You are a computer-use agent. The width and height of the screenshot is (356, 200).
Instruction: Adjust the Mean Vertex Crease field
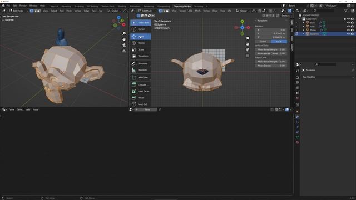click(x=271, y=53)
